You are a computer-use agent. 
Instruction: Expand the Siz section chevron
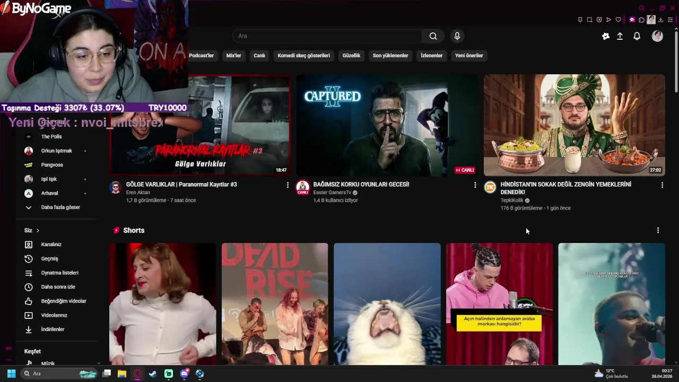coord(38,230)
